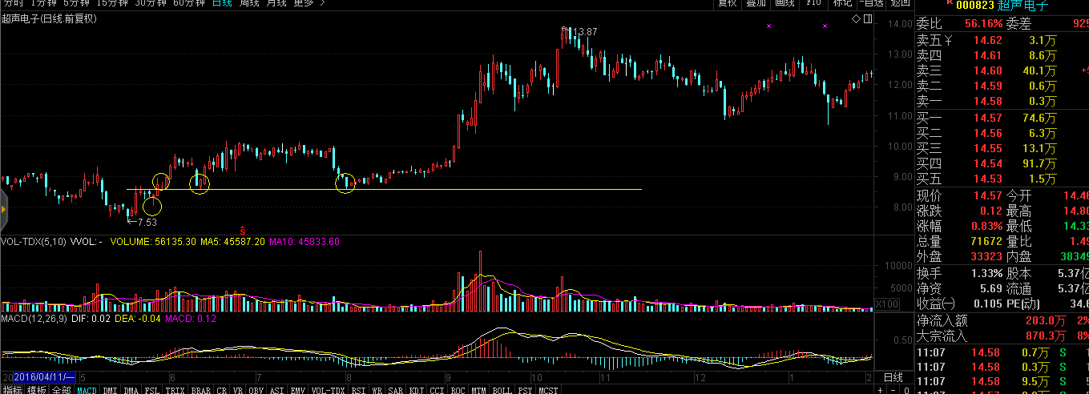Switch to the 60分钟 timeframe
The width and height of the screenshot is (1089, 394).
click(x=189, y=3)
